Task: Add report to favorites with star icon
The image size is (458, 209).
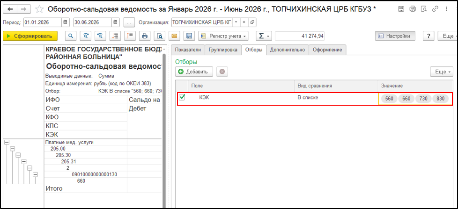Action: click(39, 9)
